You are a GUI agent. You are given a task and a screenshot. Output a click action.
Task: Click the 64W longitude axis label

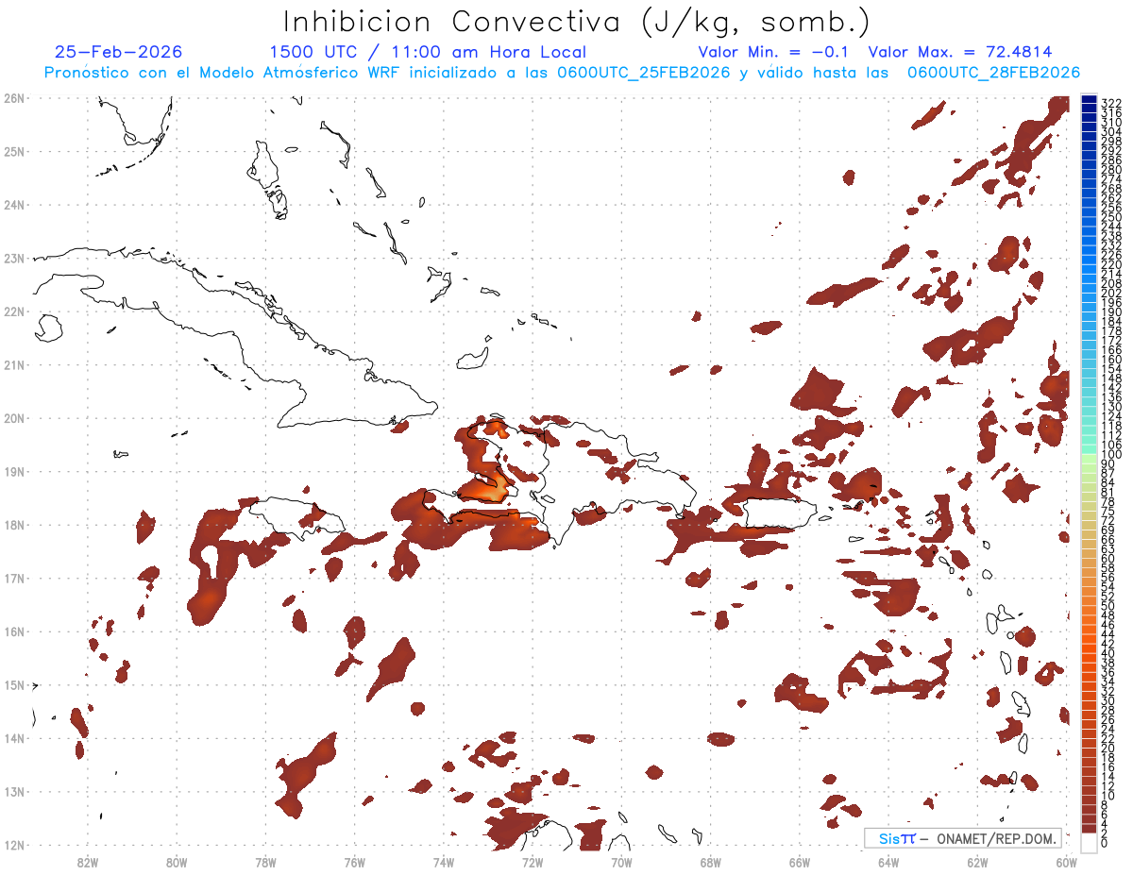coord(888,861)
